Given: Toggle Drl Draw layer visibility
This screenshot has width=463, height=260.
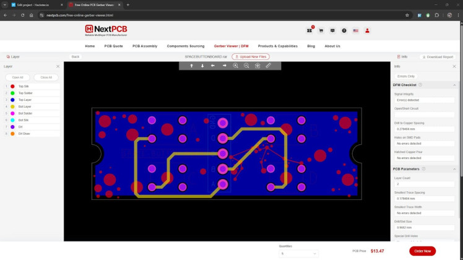Looking at the screenshot, I should click(32, 134).
